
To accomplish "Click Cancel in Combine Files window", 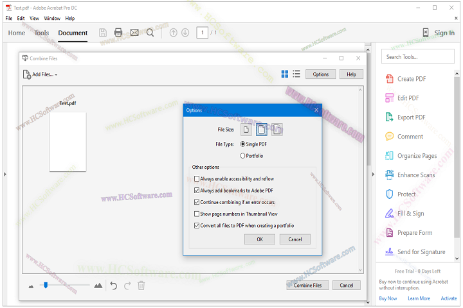I will (x=347, y=286).
